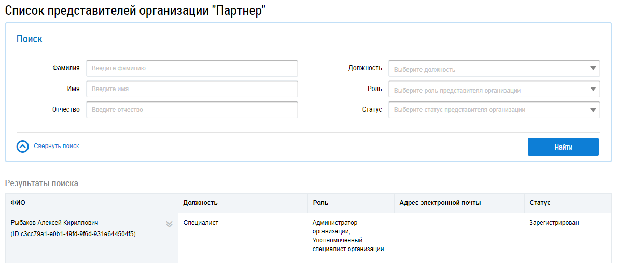
Task: Open the 'Выберите должность' combo box
Action: pyautogui.click(x=487, y=69)
